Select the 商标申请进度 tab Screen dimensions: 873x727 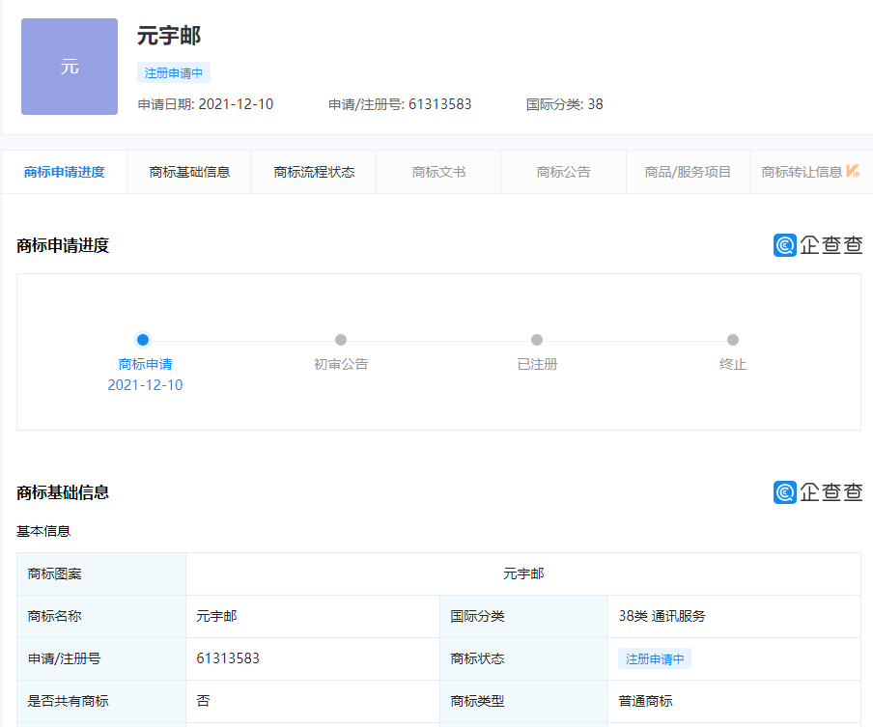(x=64, y=172)
